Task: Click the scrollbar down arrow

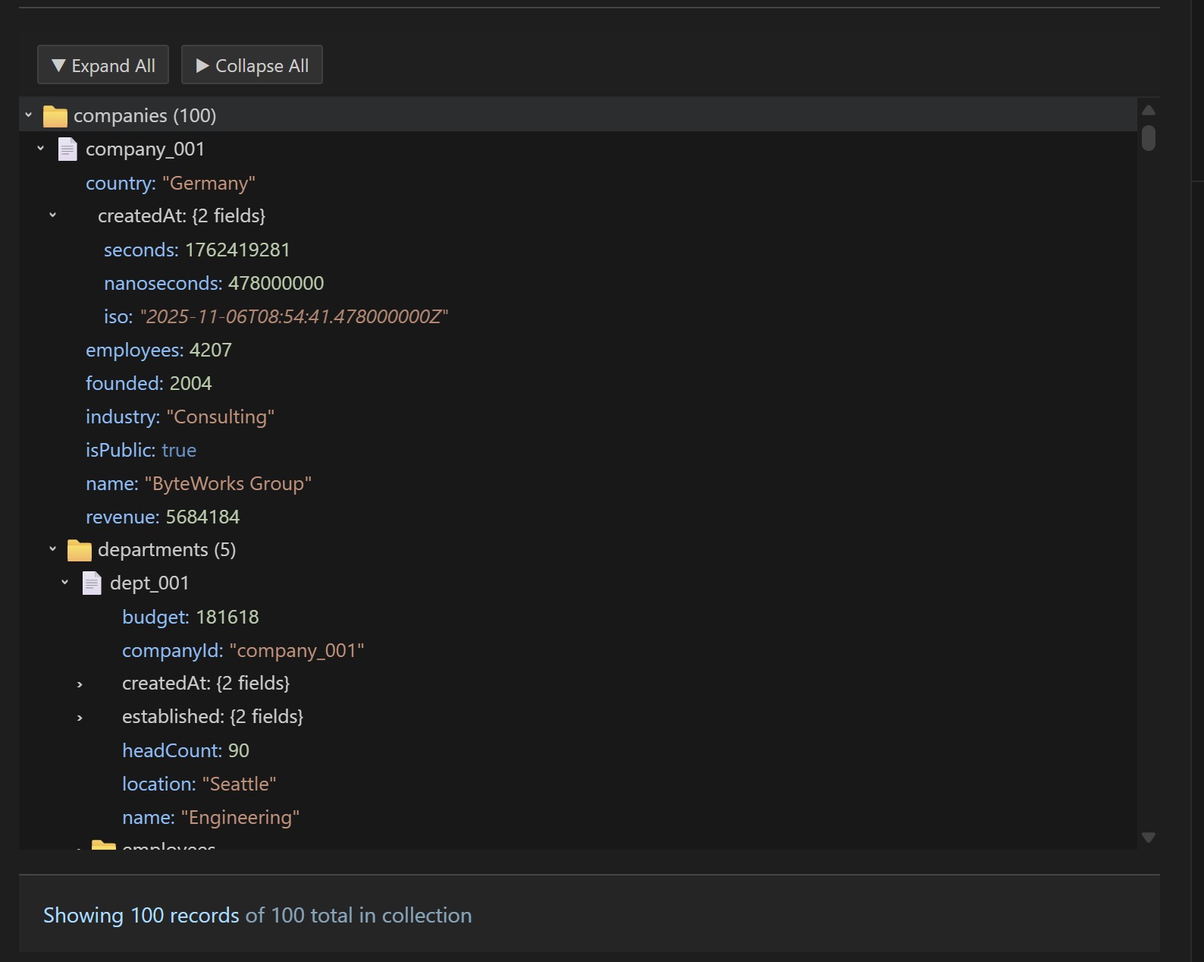Action: (x=1148, y=838)
